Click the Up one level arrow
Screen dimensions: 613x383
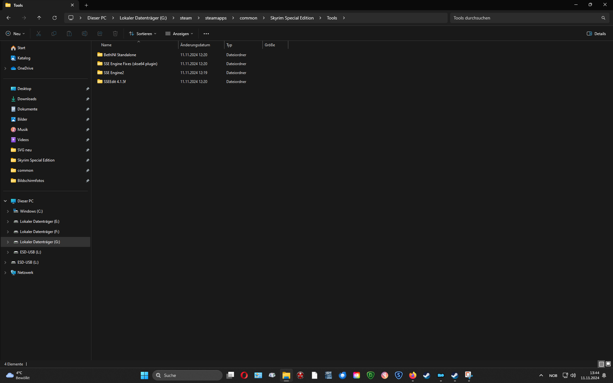point(39,18)
